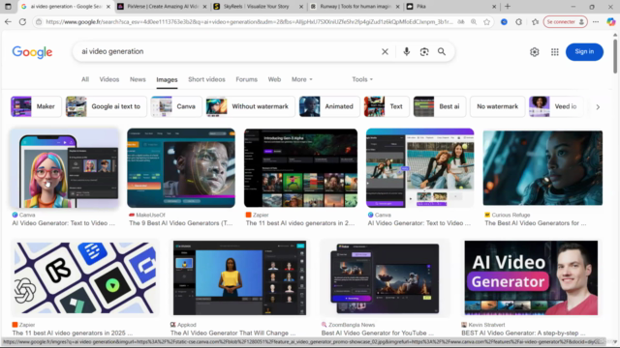Image resolution: width=620 pixels, height=348 pixels.
Task: Click the Se connecter profile button
Action: [x=565, y=22]
